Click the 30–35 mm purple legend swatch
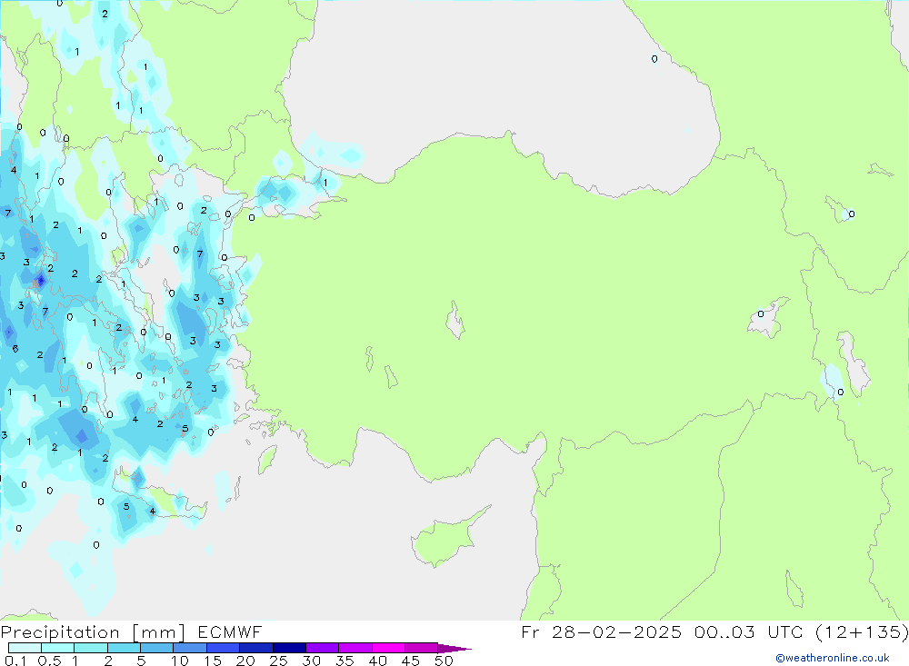 pyautogui.click(x=323, y=648)
